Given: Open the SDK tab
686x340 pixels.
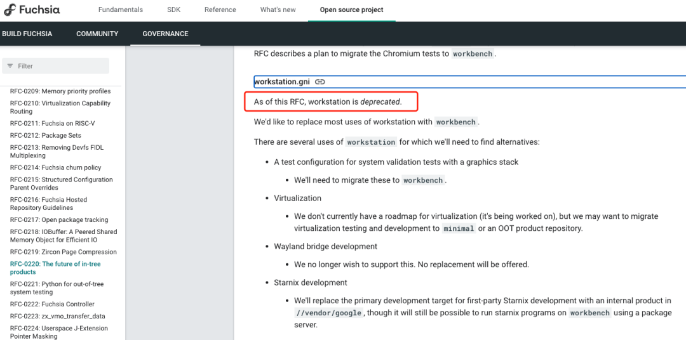Looking at the screenshot, I should (x=173, y=10).
